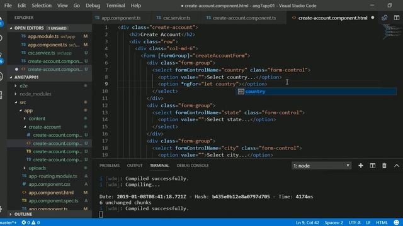Click the warnings triangle icon in status bar

tap(33, 222)
